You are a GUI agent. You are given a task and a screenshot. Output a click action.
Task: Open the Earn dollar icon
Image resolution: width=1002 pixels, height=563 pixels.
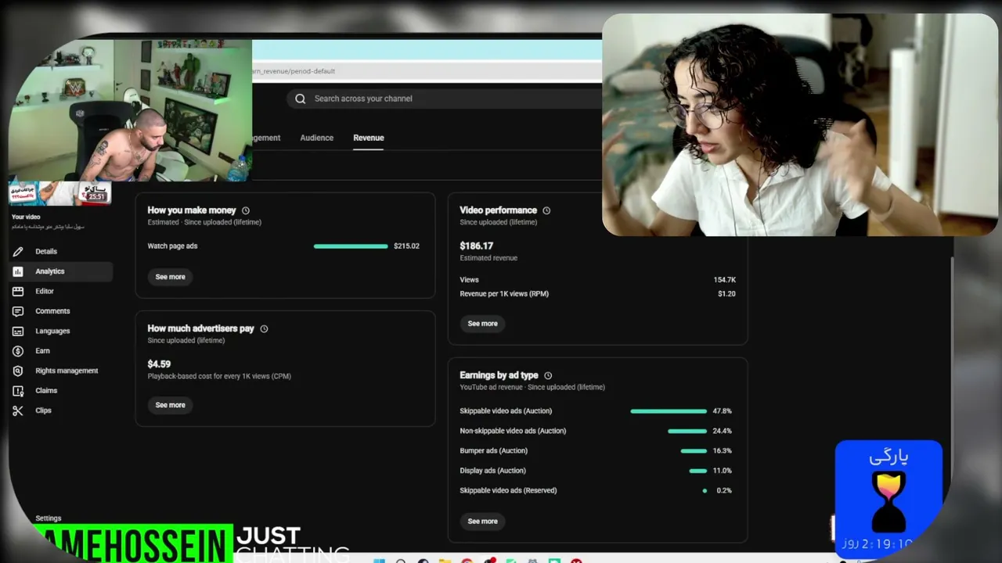pos(18,351)
